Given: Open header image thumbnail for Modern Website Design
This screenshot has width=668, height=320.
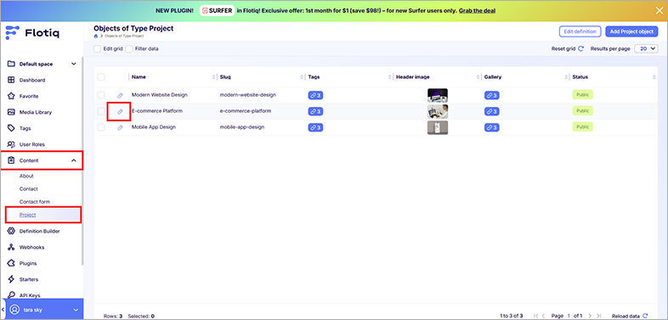Looking at the screenshot, I should [x=438, y=95].
